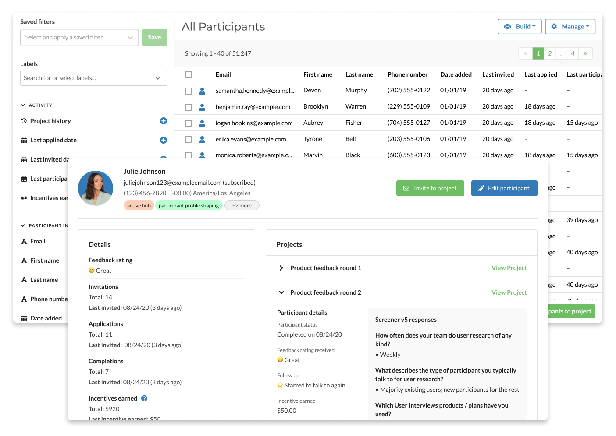The width and height of the screenshot is (616, 436).
Task: Click the star icon by Starred to talk to again
Action: (x=280, y=385)
